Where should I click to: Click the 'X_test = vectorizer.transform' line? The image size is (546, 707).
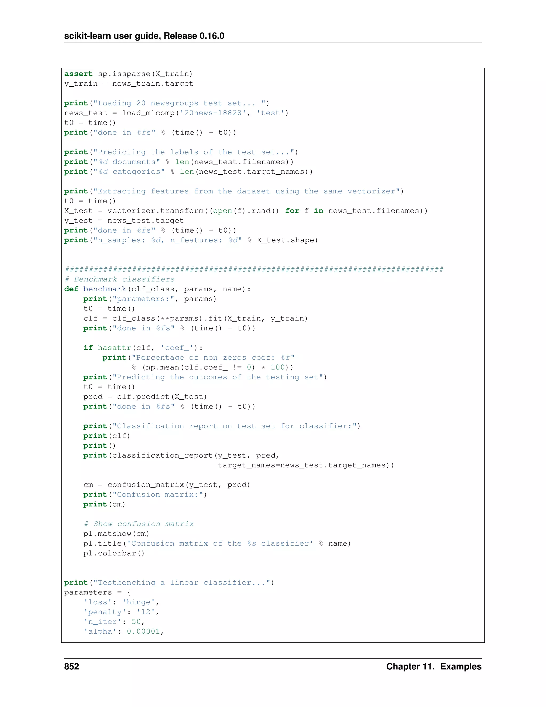point(246,211)
